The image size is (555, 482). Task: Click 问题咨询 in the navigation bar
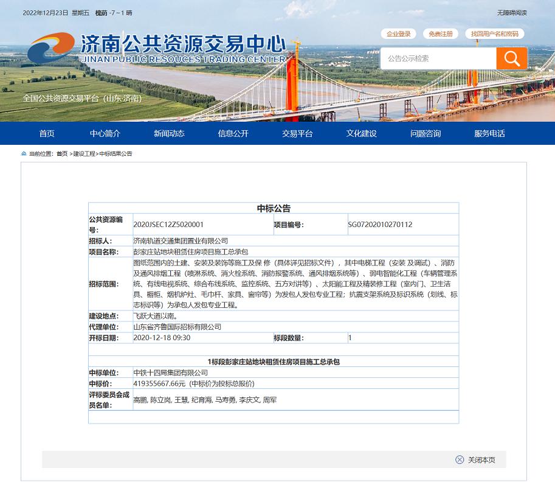click(426, 134)
